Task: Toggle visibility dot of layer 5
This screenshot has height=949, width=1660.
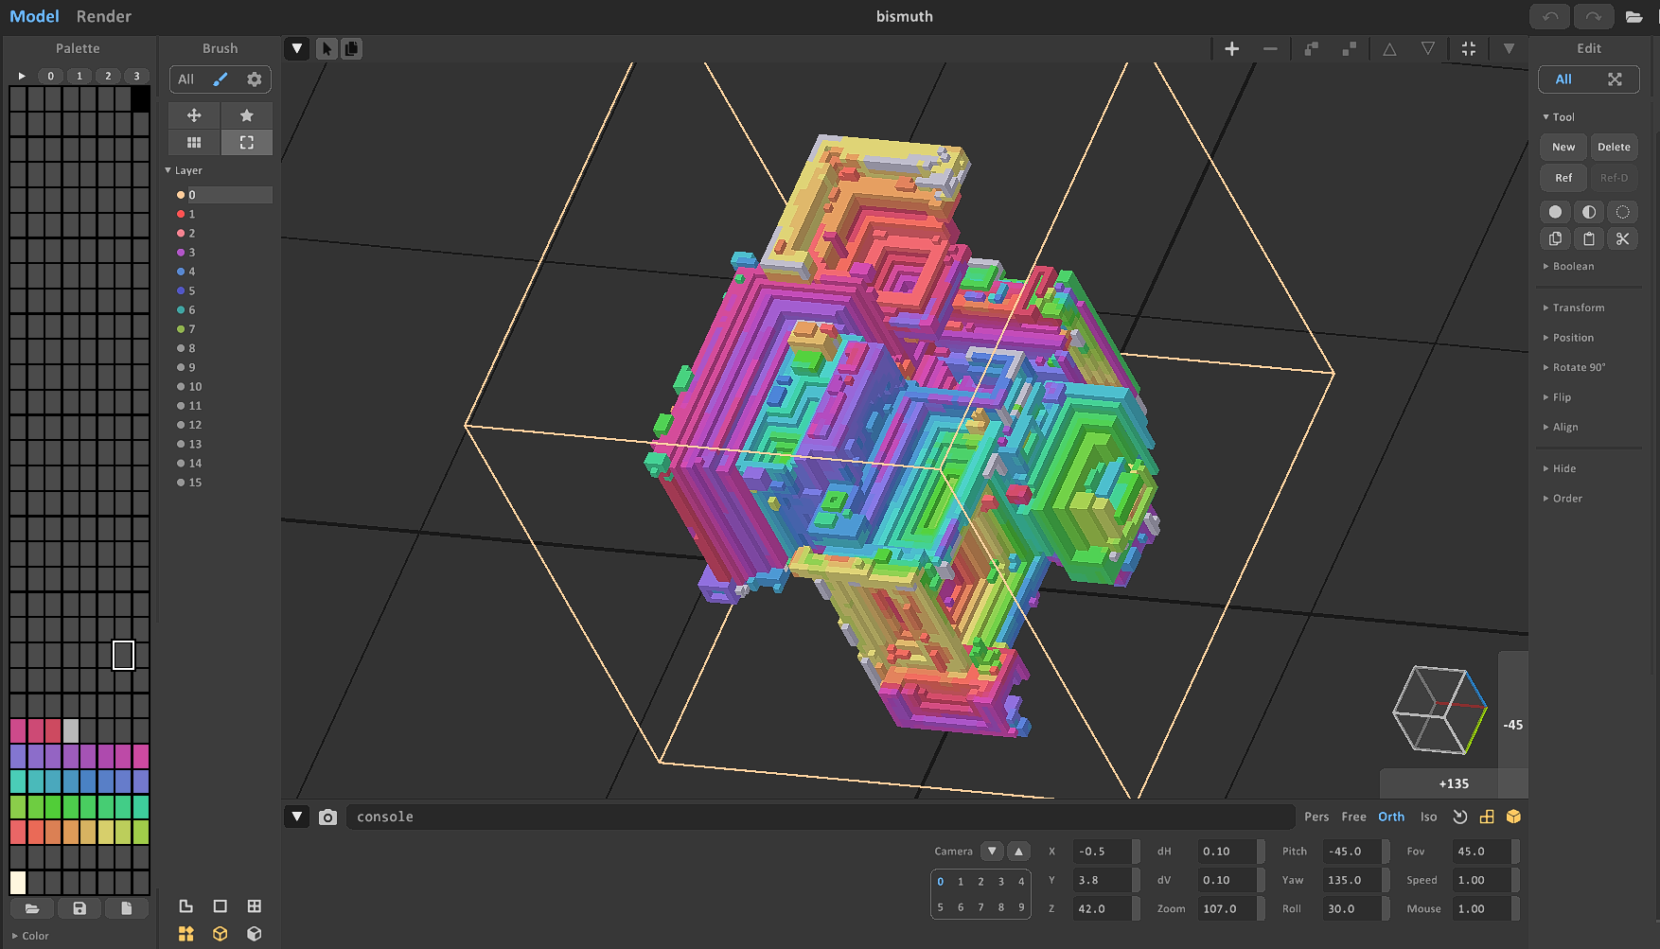Action: coord(181,290)
